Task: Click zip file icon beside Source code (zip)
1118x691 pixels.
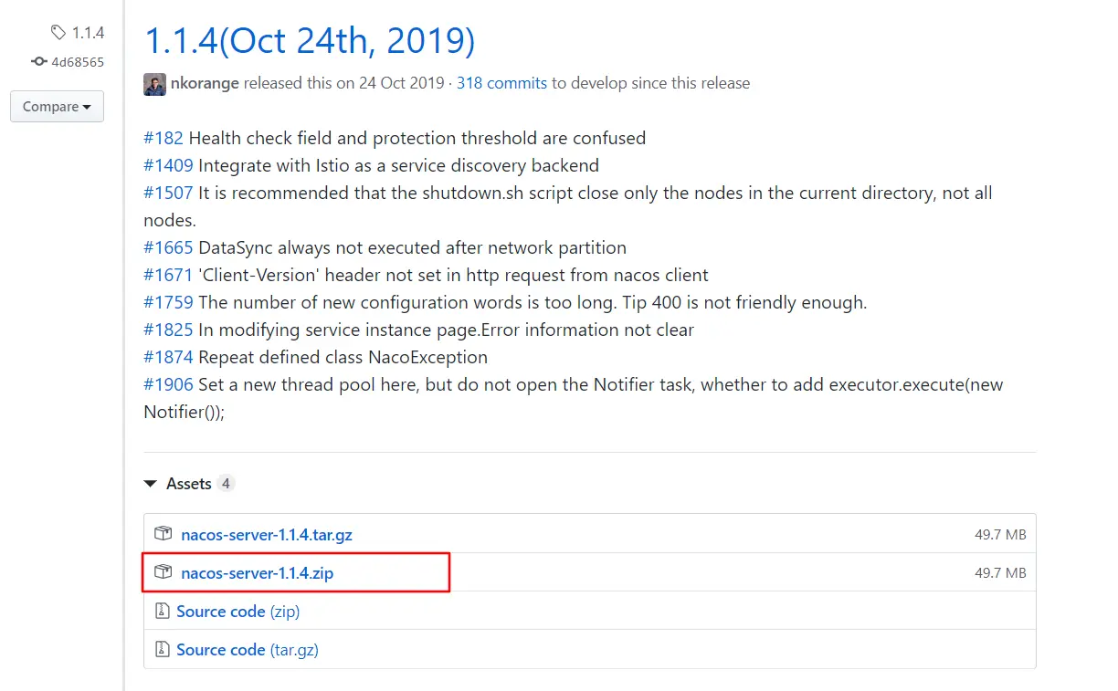Action: click(163, 611)
